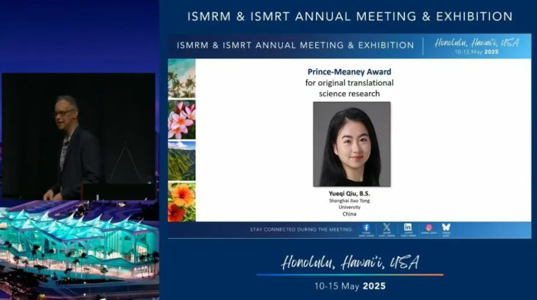537x300 pixels.
Task: Click slide header 'Honolulu, Hawai'i, USA' script
Action: click(476, 43)
